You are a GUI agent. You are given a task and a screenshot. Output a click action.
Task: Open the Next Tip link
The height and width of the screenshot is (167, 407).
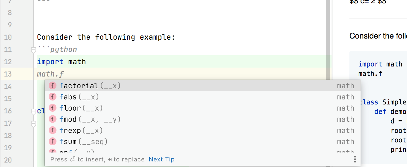[162, 159]
